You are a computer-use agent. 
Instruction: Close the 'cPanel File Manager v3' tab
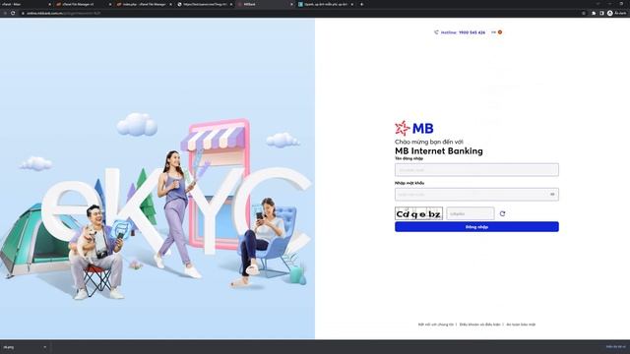coord(110,4)
